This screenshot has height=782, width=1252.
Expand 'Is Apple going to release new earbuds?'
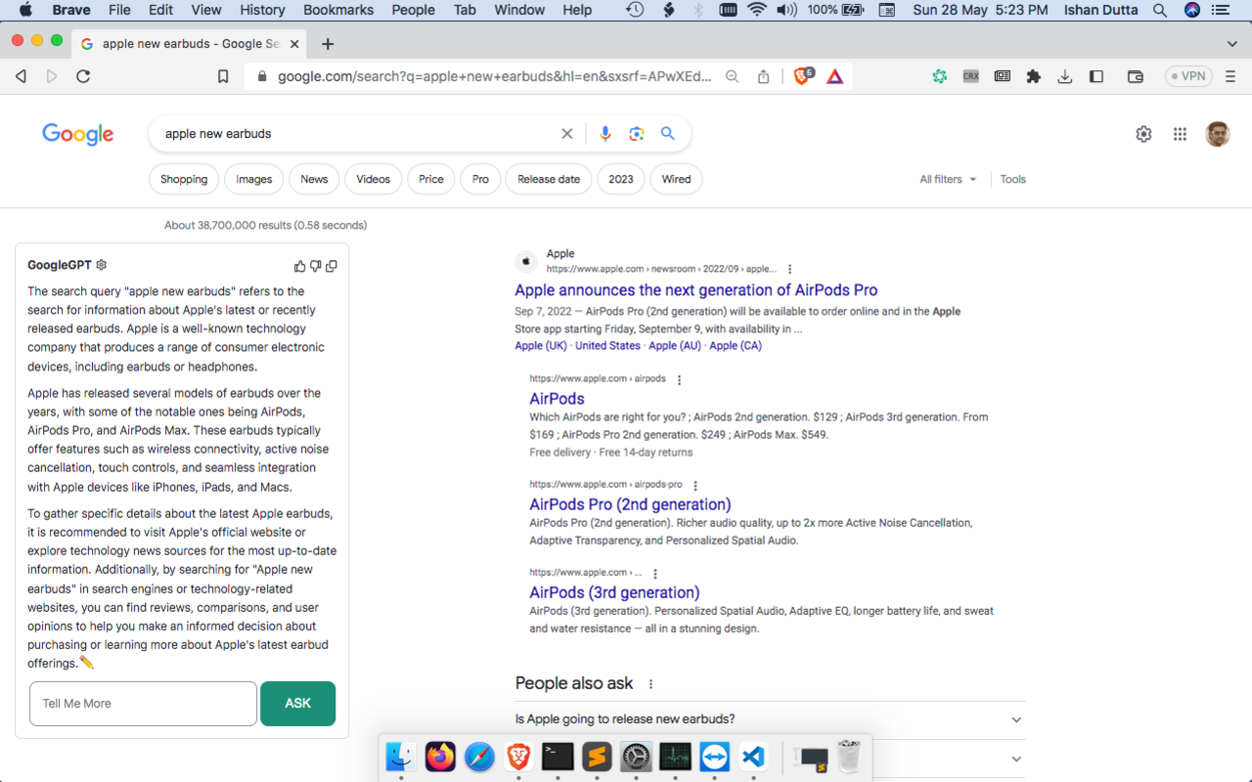[x=1015, y=718]
